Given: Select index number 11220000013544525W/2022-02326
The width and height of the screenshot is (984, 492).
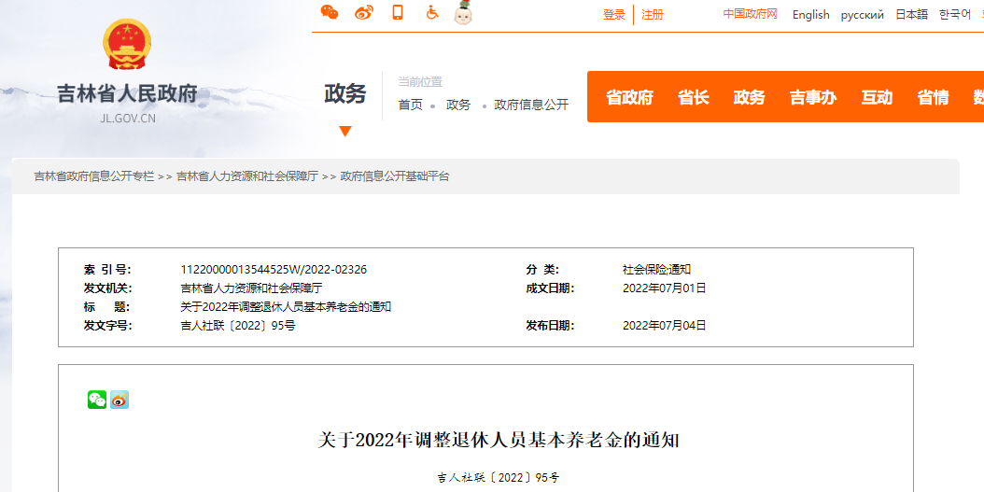Looking at the screenshot, I should pos(274,270).
